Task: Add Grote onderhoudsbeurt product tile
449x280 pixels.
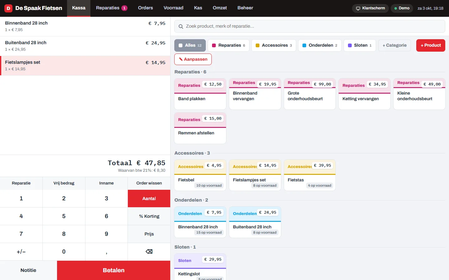Action: pyautogui.click(x=310, y=94)
